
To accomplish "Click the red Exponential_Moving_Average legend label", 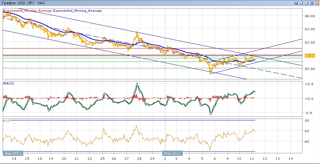I will [x=27, y=11].
